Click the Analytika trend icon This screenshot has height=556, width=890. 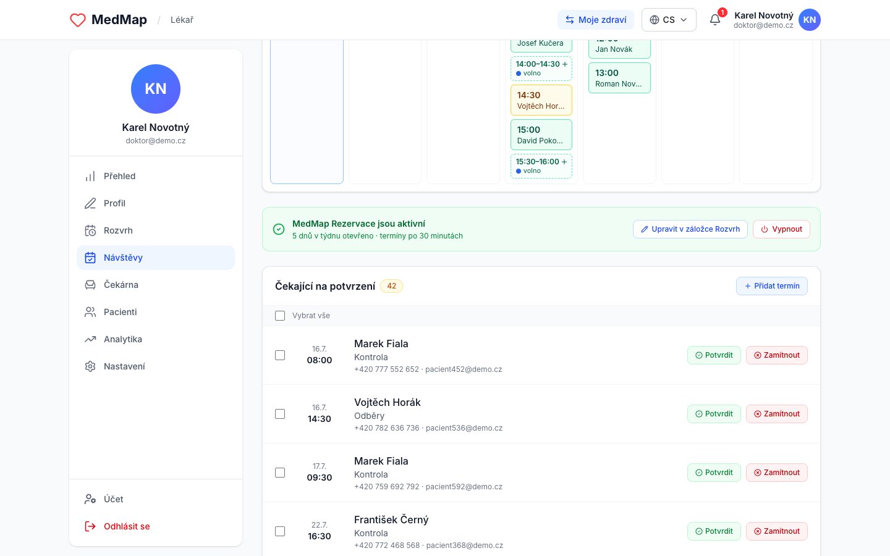90,339
